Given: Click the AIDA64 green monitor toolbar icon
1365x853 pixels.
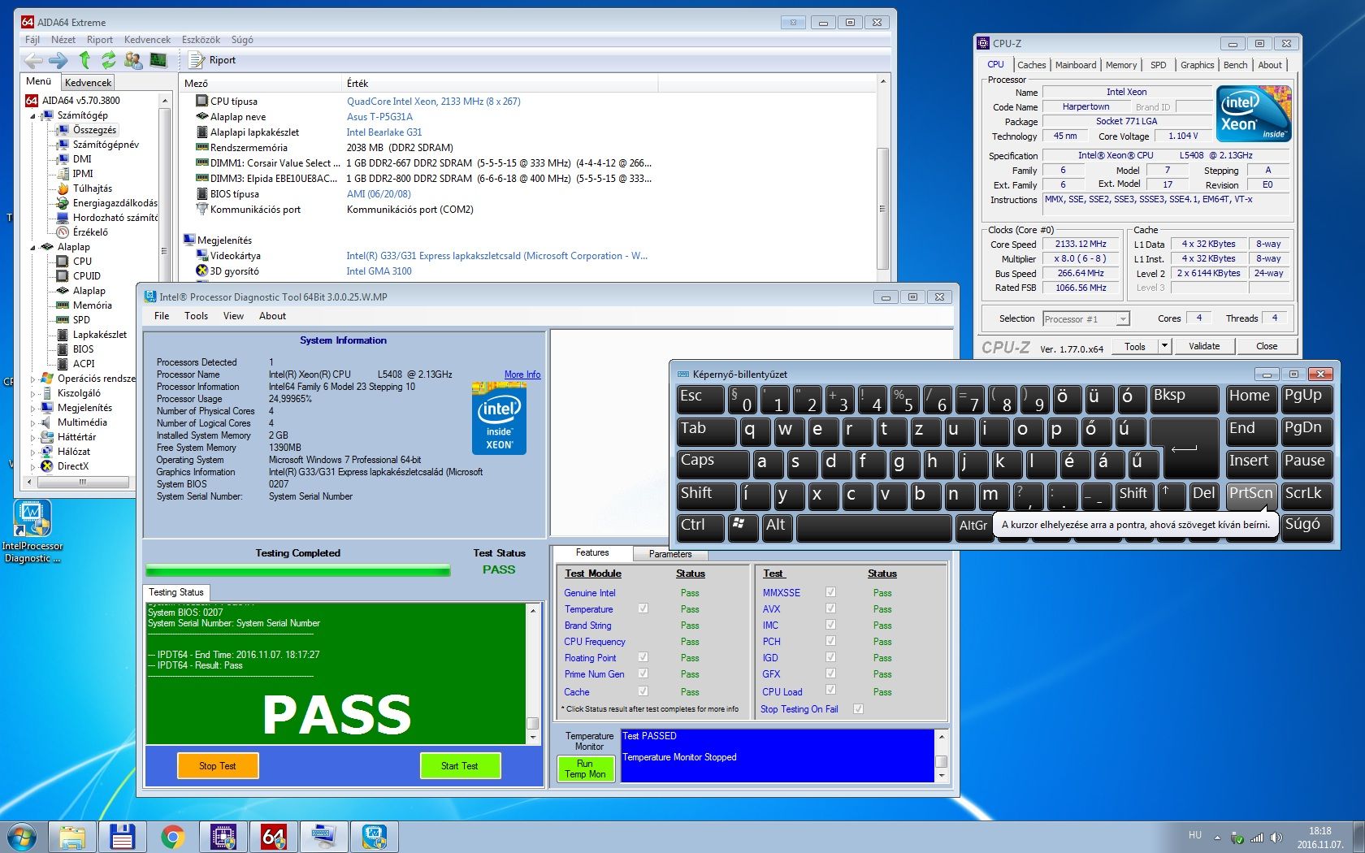Looking at the screenshot, I should [158, 60].
